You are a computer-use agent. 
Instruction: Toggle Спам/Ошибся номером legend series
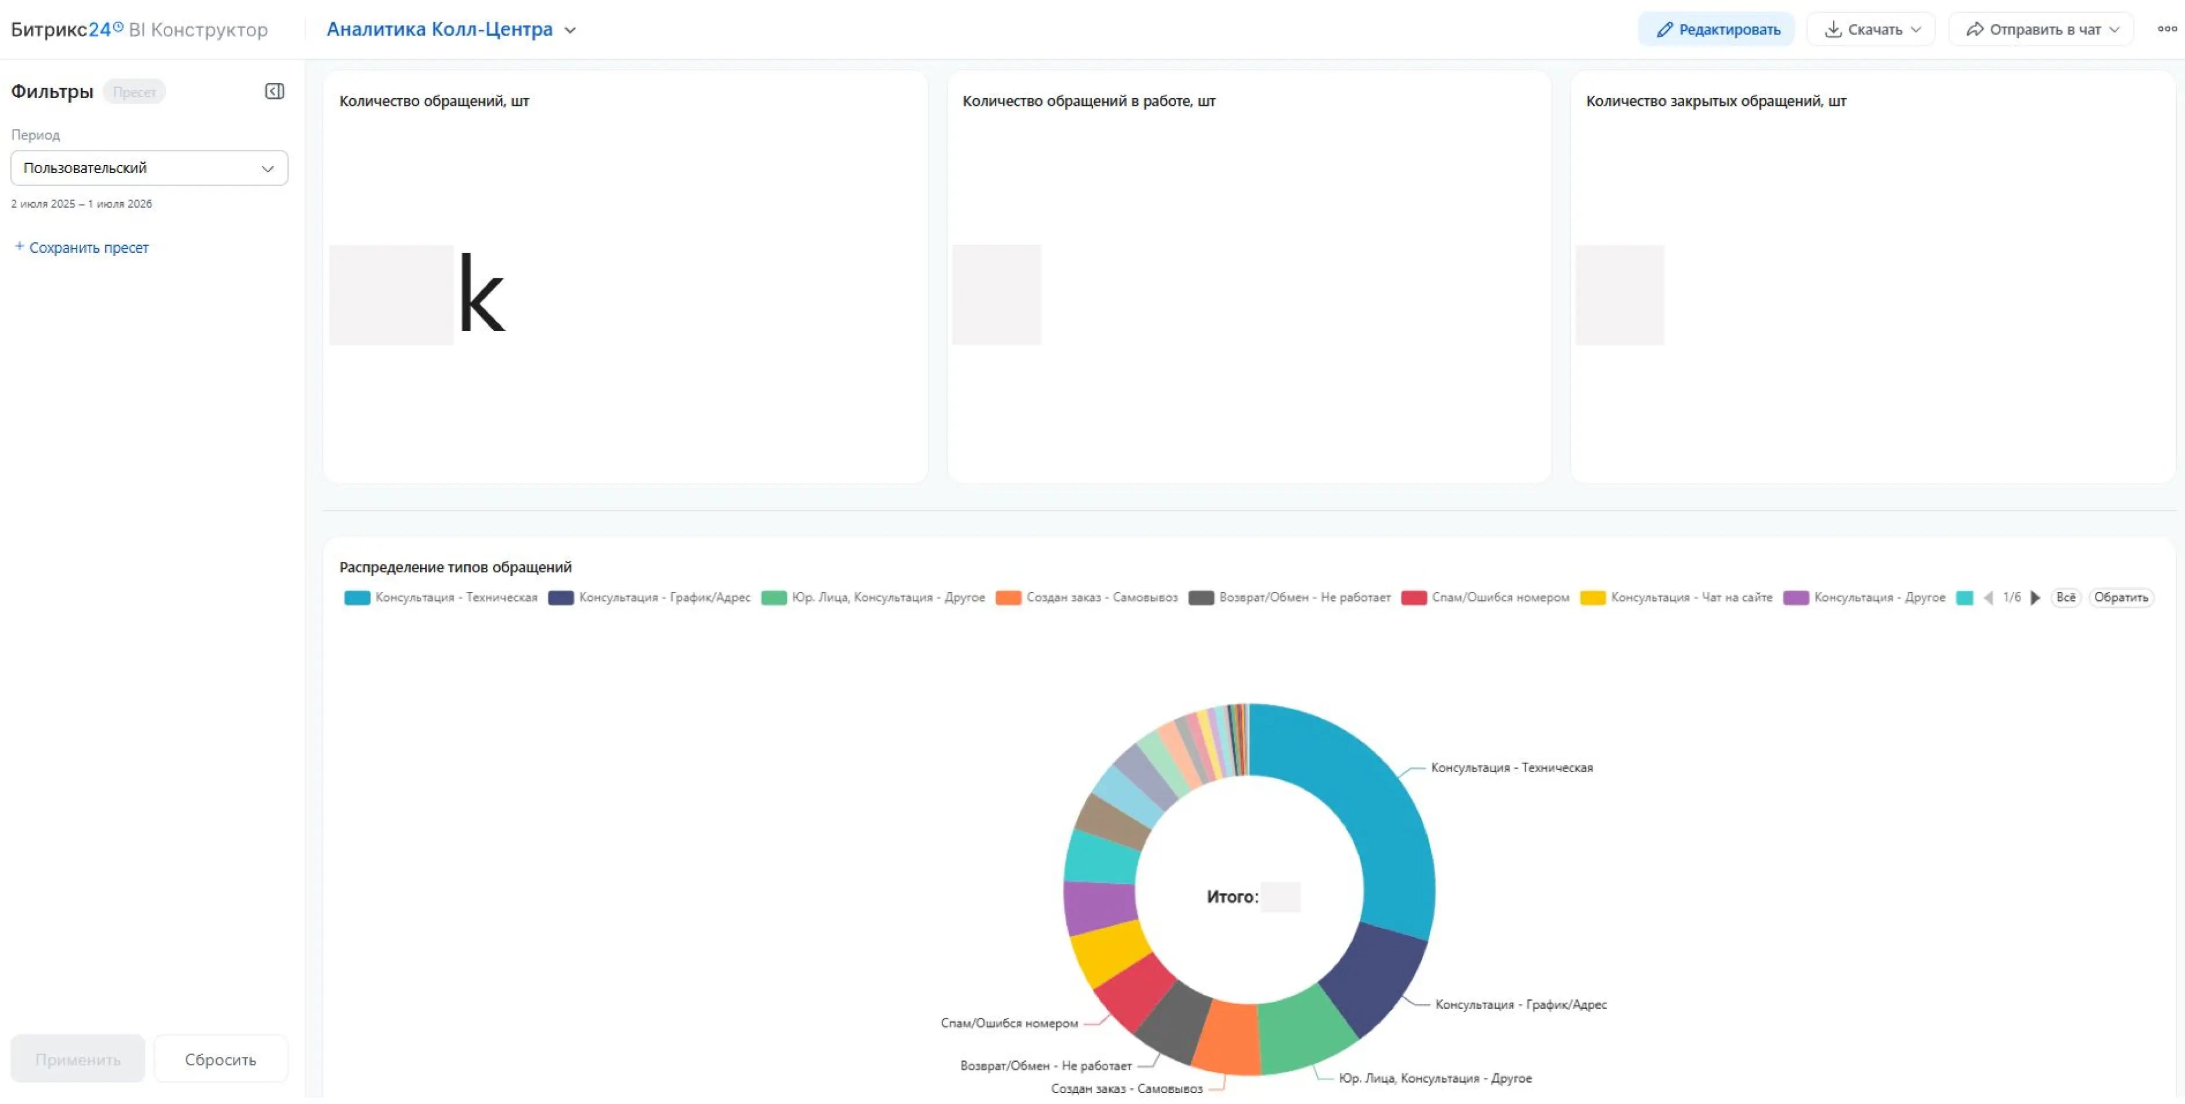[x=1485, y=598]
